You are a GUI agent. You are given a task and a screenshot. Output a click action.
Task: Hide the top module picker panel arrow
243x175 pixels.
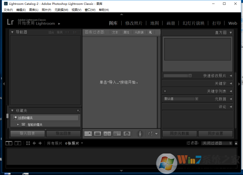coord(121,14)
